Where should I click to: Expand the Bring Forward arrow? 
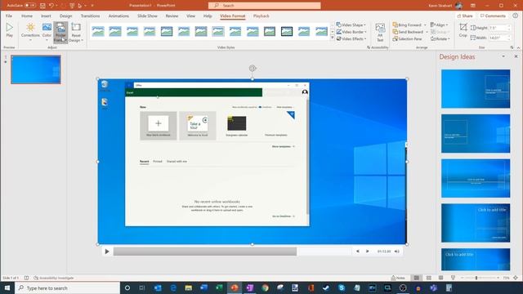click(425, 25)
